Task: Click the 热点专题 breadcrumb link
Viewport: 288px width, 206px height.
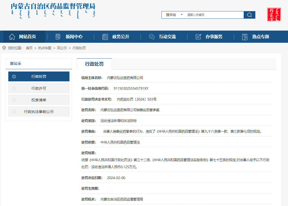Action: coord(45,48)
